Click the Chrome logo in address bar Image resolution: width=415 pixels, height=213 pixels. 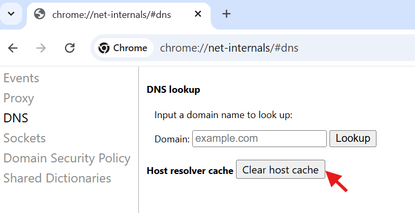[x=104, y=48]
